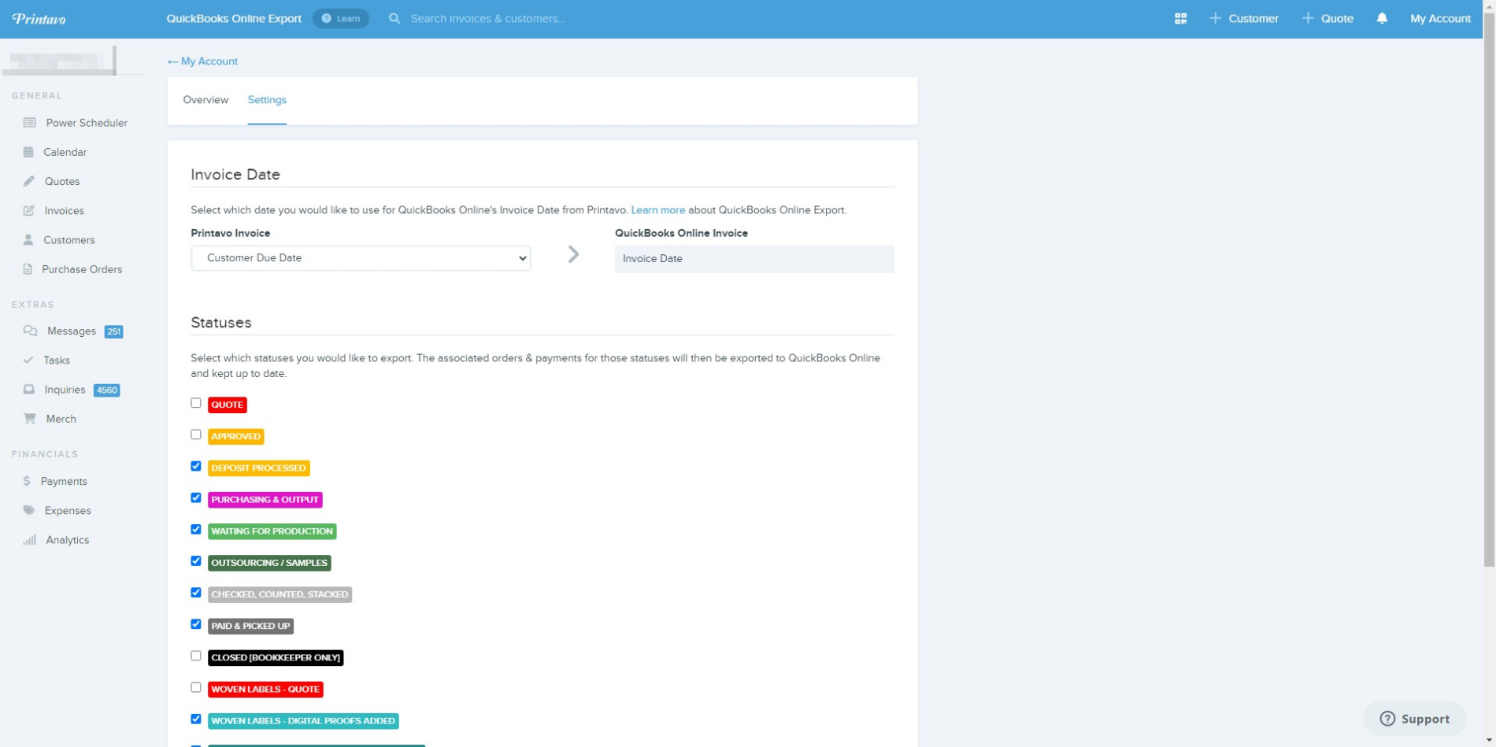The image size is (1496, 747).
Task: Open Power Scheduler from sidebar
Action: pos(87,123)
